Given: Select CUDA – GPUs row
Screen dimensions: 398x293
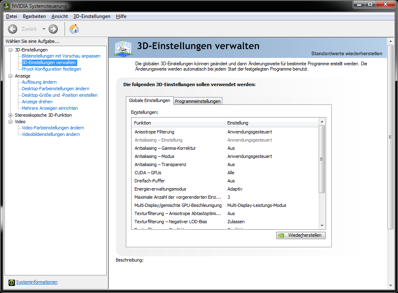Looking at the screenshot, I should (x=225, y=173).
